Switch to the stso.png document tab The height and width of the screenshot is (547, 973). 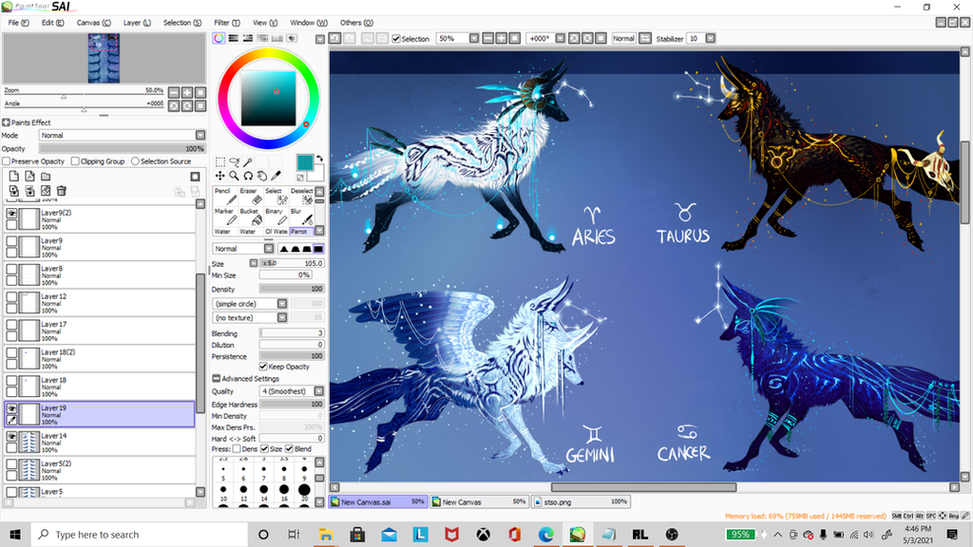tap(580, 501)
